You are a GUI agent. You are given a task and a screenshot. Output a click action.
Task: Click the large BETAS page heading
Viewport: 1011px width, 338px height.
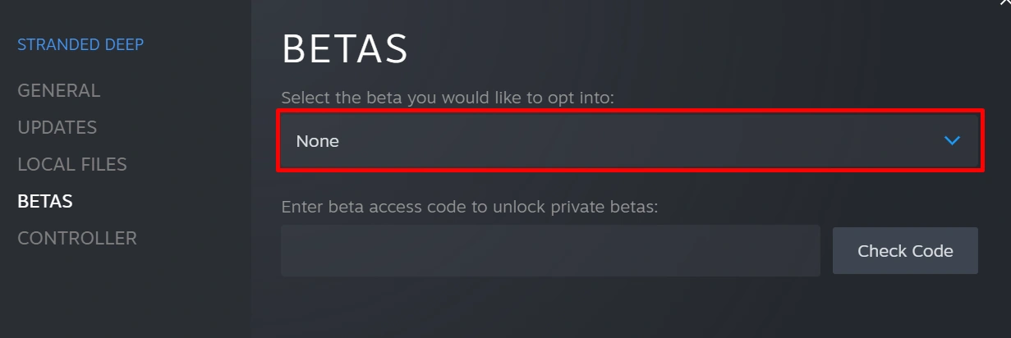[x=345, y=50]
